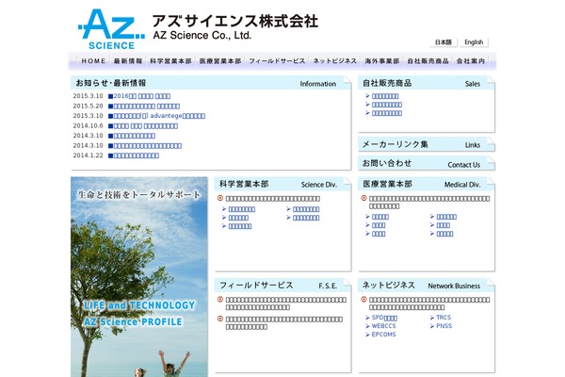Open the フィールドサービス F.S.E. header
The image size is (565, 377).
coord(282,285)
